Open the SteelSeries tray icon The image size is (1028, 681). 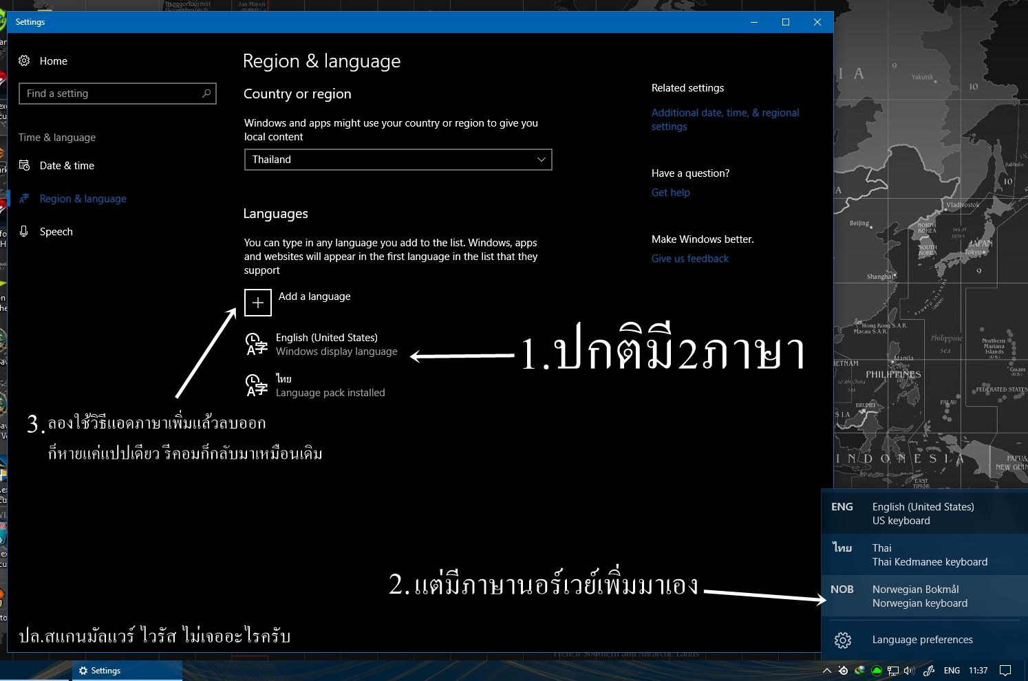point(843,671)
